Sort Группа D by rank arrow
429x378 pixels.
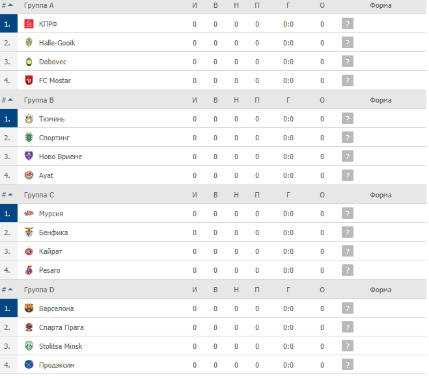pyautogui.click(x=10, y=289)
